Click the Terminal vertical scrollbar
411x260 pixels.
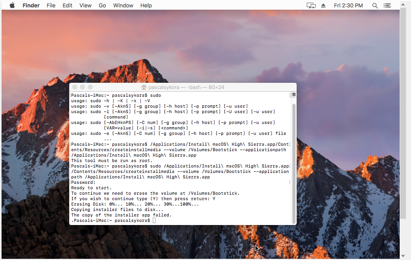[294, 163]
